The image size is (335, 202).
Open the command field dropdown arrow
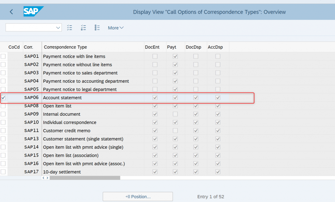point(58,27)
